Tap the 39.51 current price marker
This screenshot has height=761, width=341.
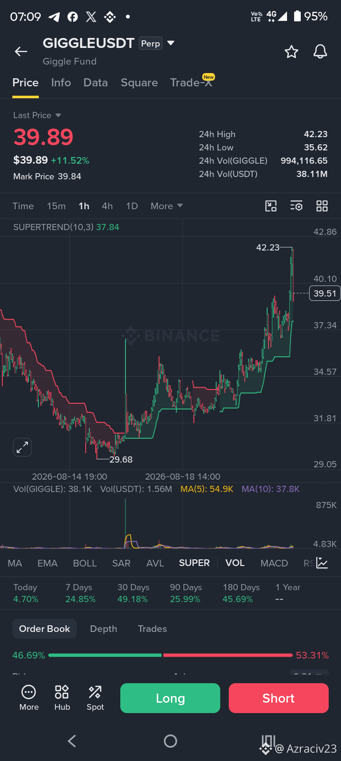pos(324,293)
